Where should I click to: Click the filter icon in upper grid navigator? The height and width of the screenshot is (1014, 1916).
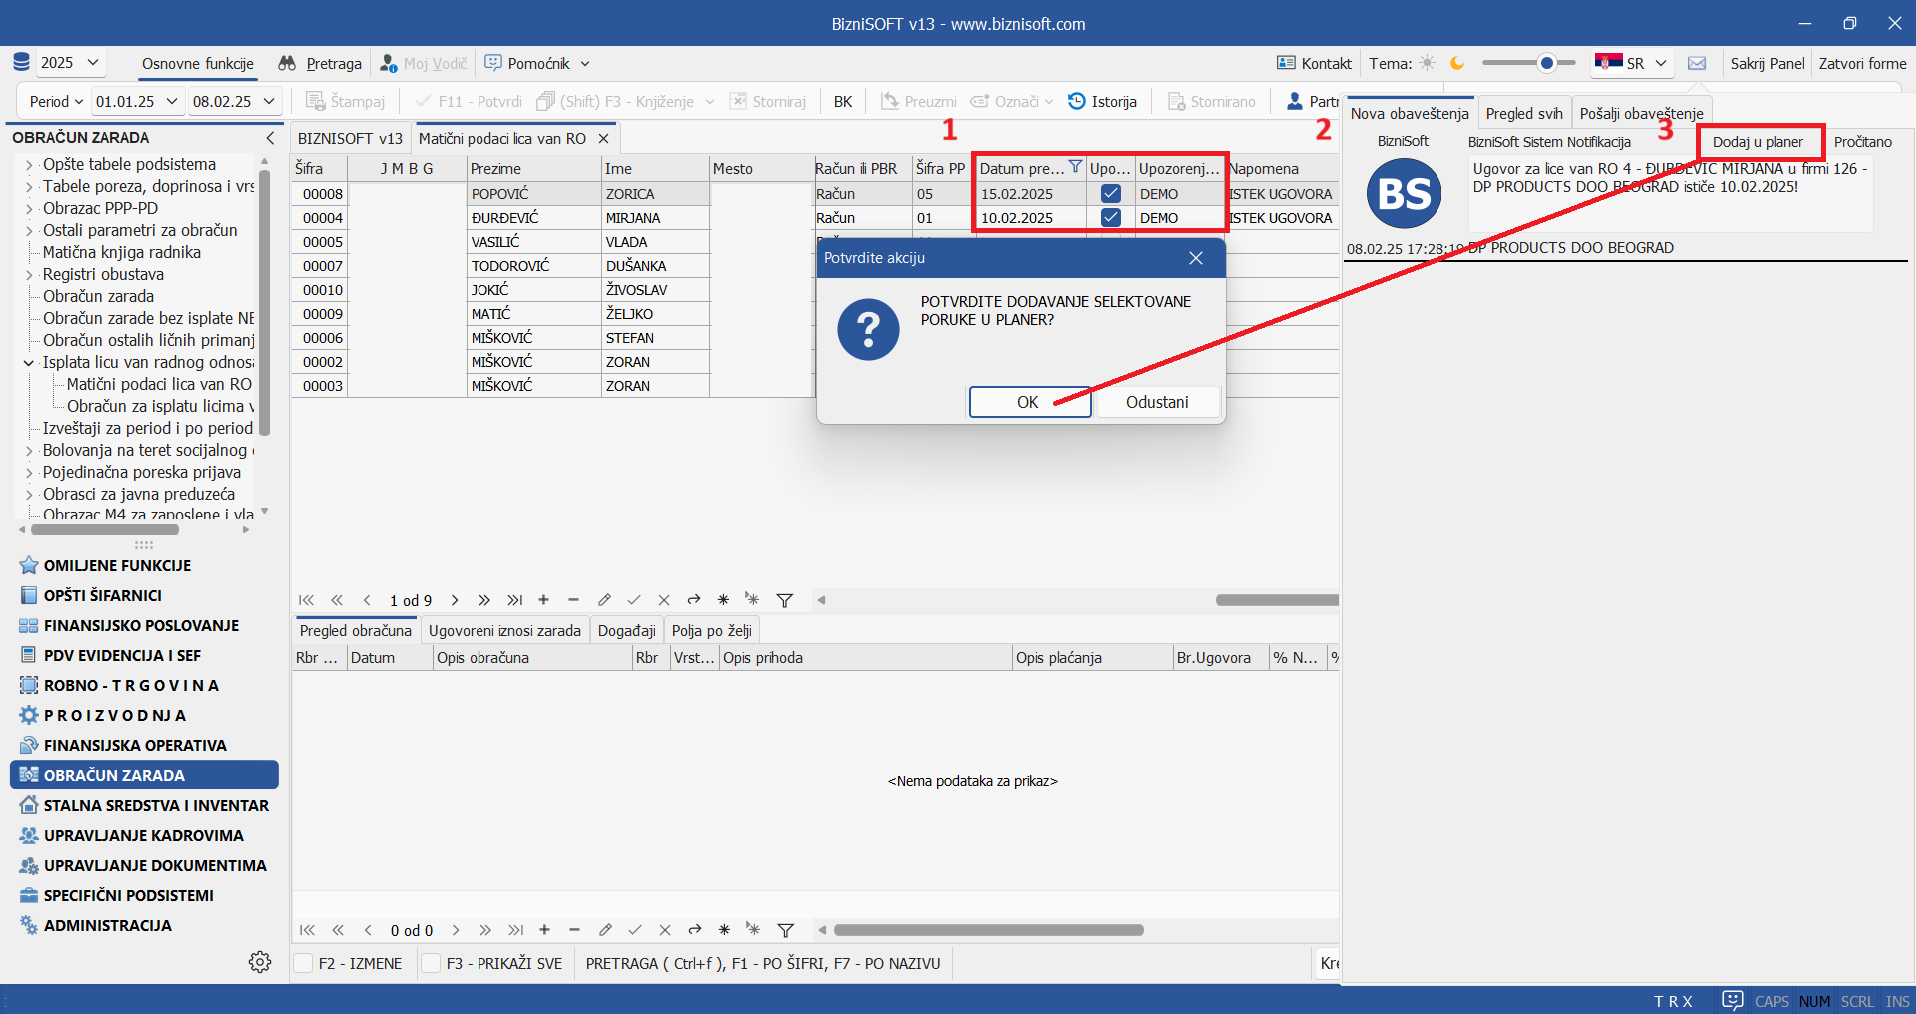pyautogui.click(x=785, y=600)
